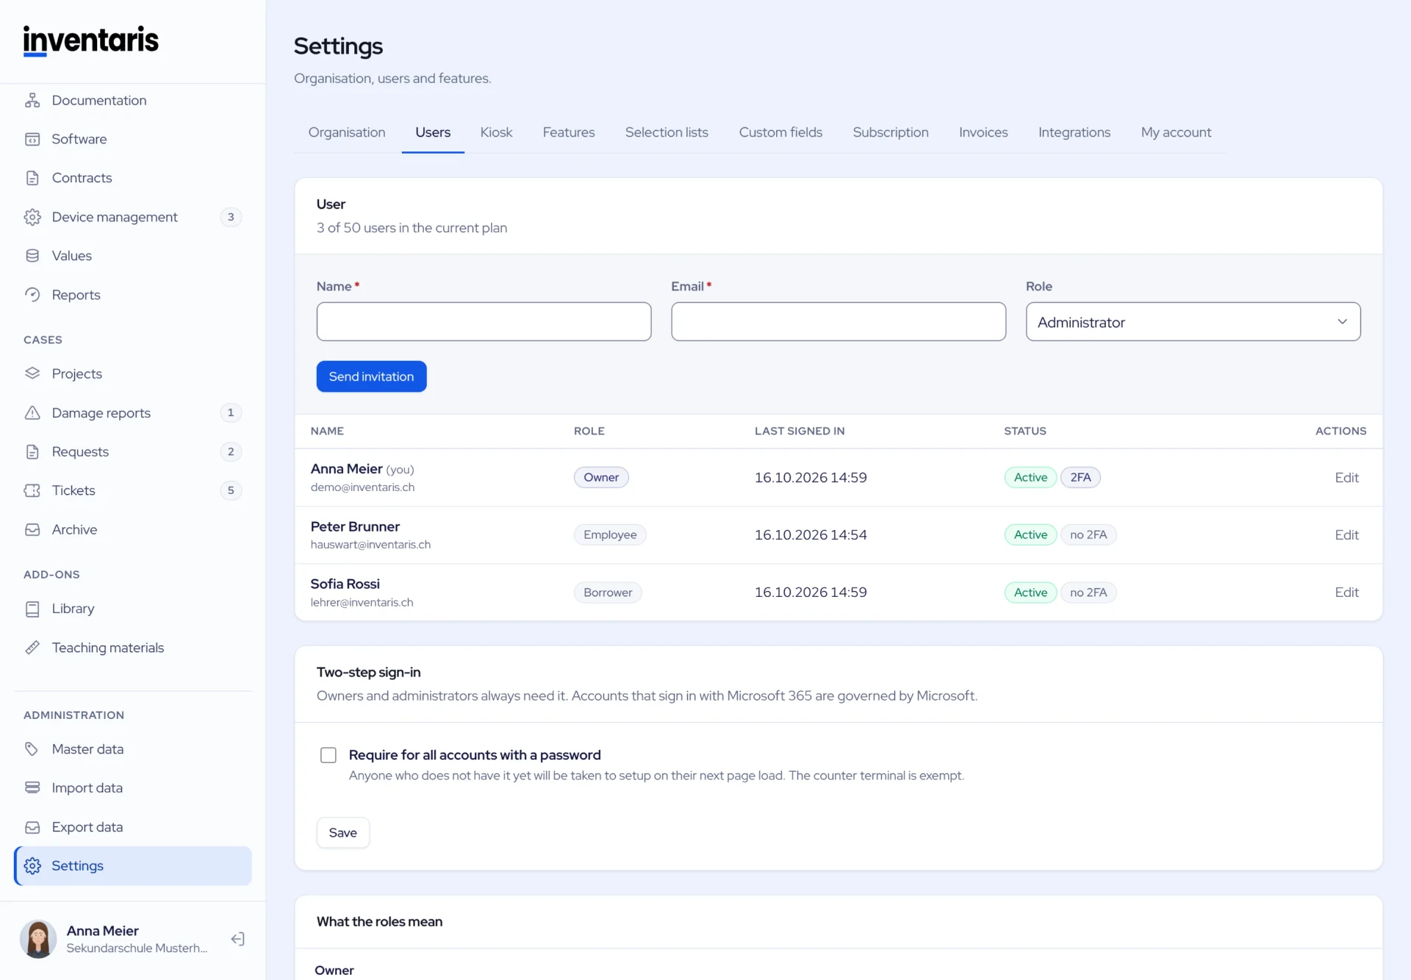
Task: Click the Damage reports warning icon
Action: (32, 412)
